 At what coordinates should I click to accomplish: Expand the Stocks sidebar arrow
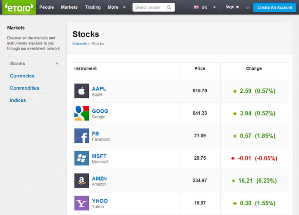tap(57, 64)
